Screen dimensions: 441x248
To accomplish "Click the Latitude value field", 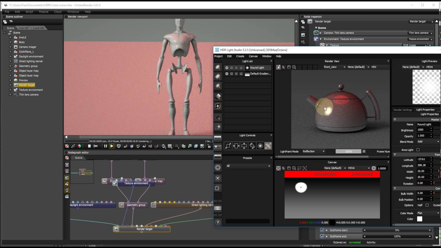I will click(x=423, y=159).
